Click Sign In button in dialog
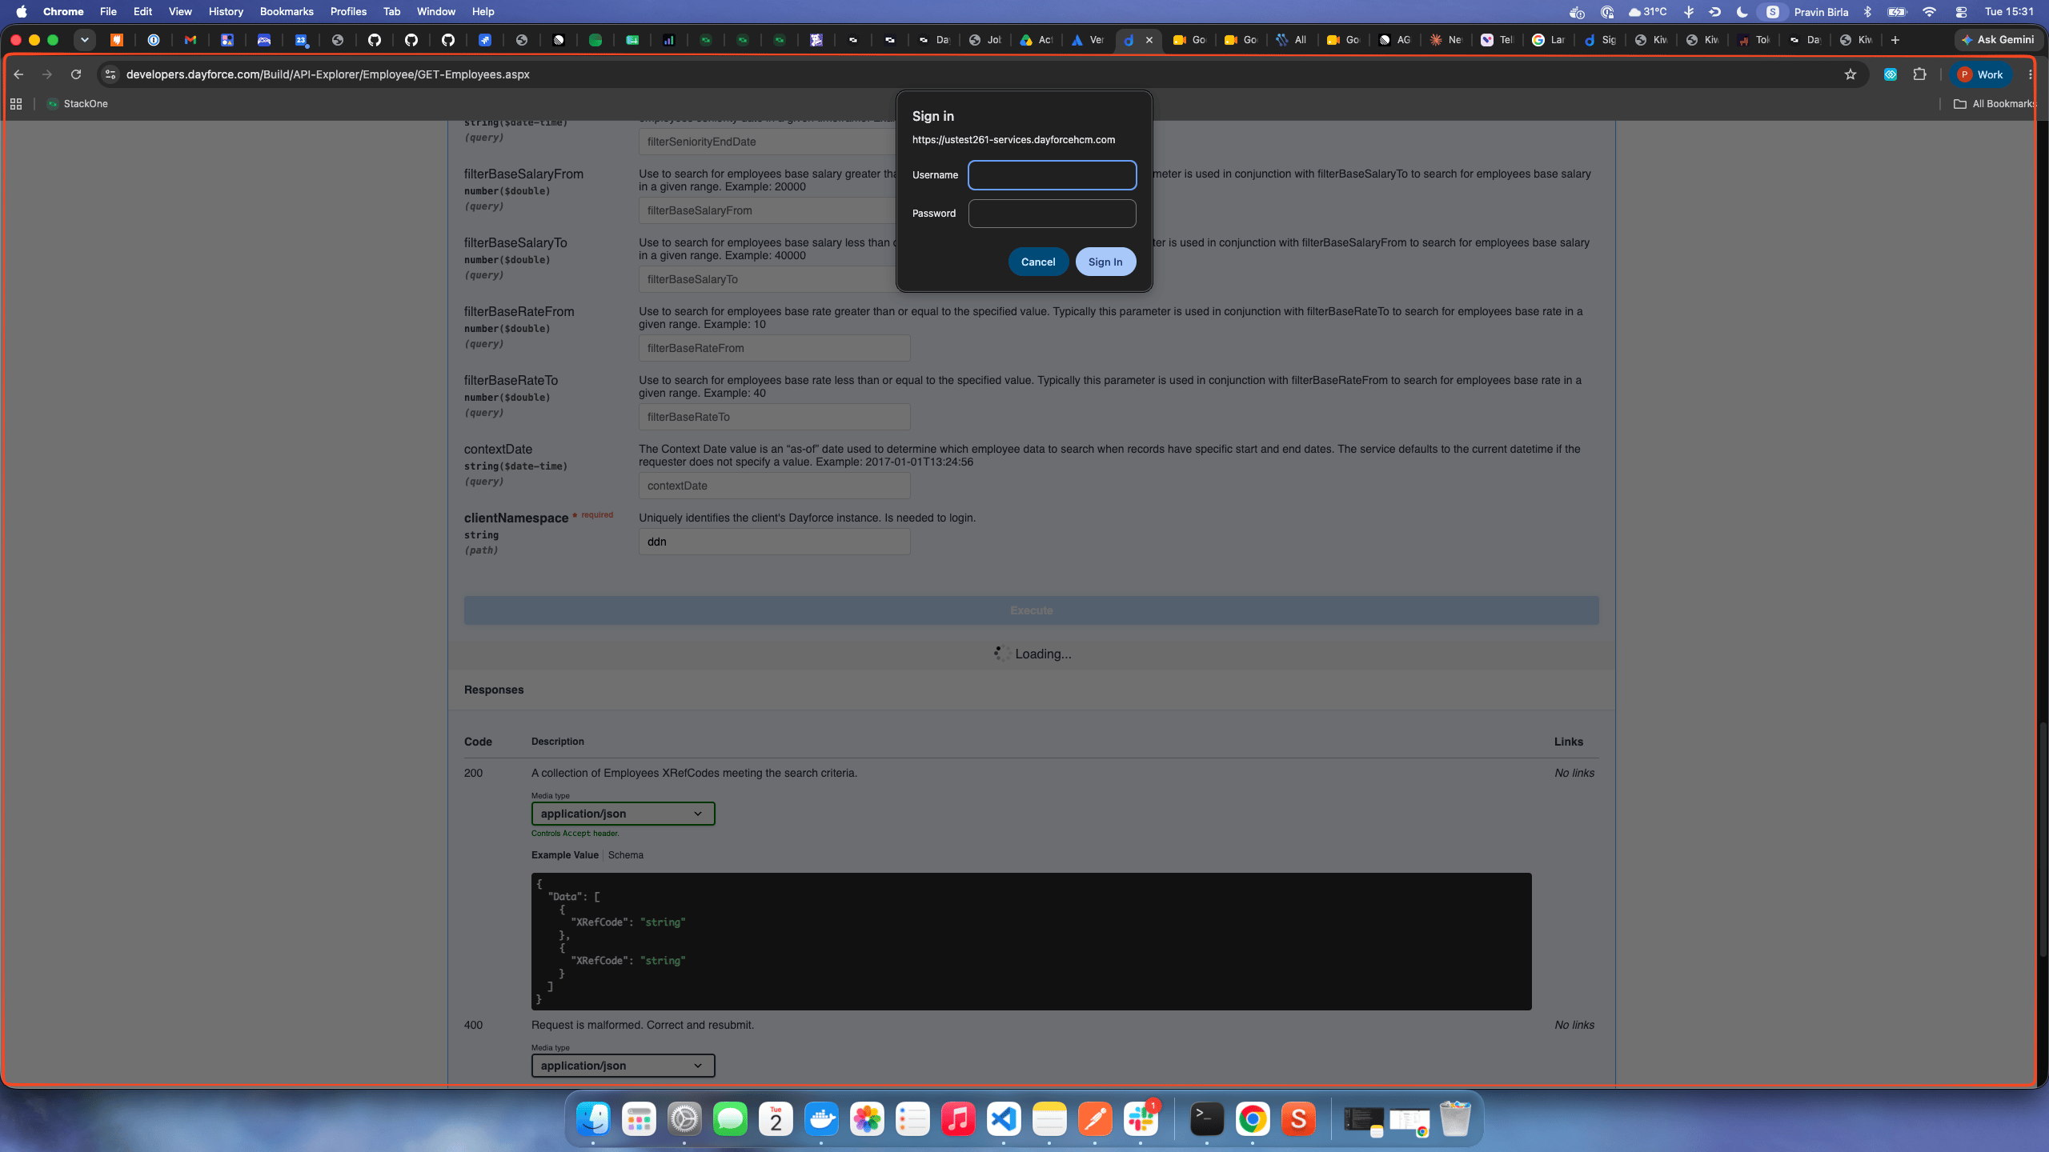 [1105, 262]
